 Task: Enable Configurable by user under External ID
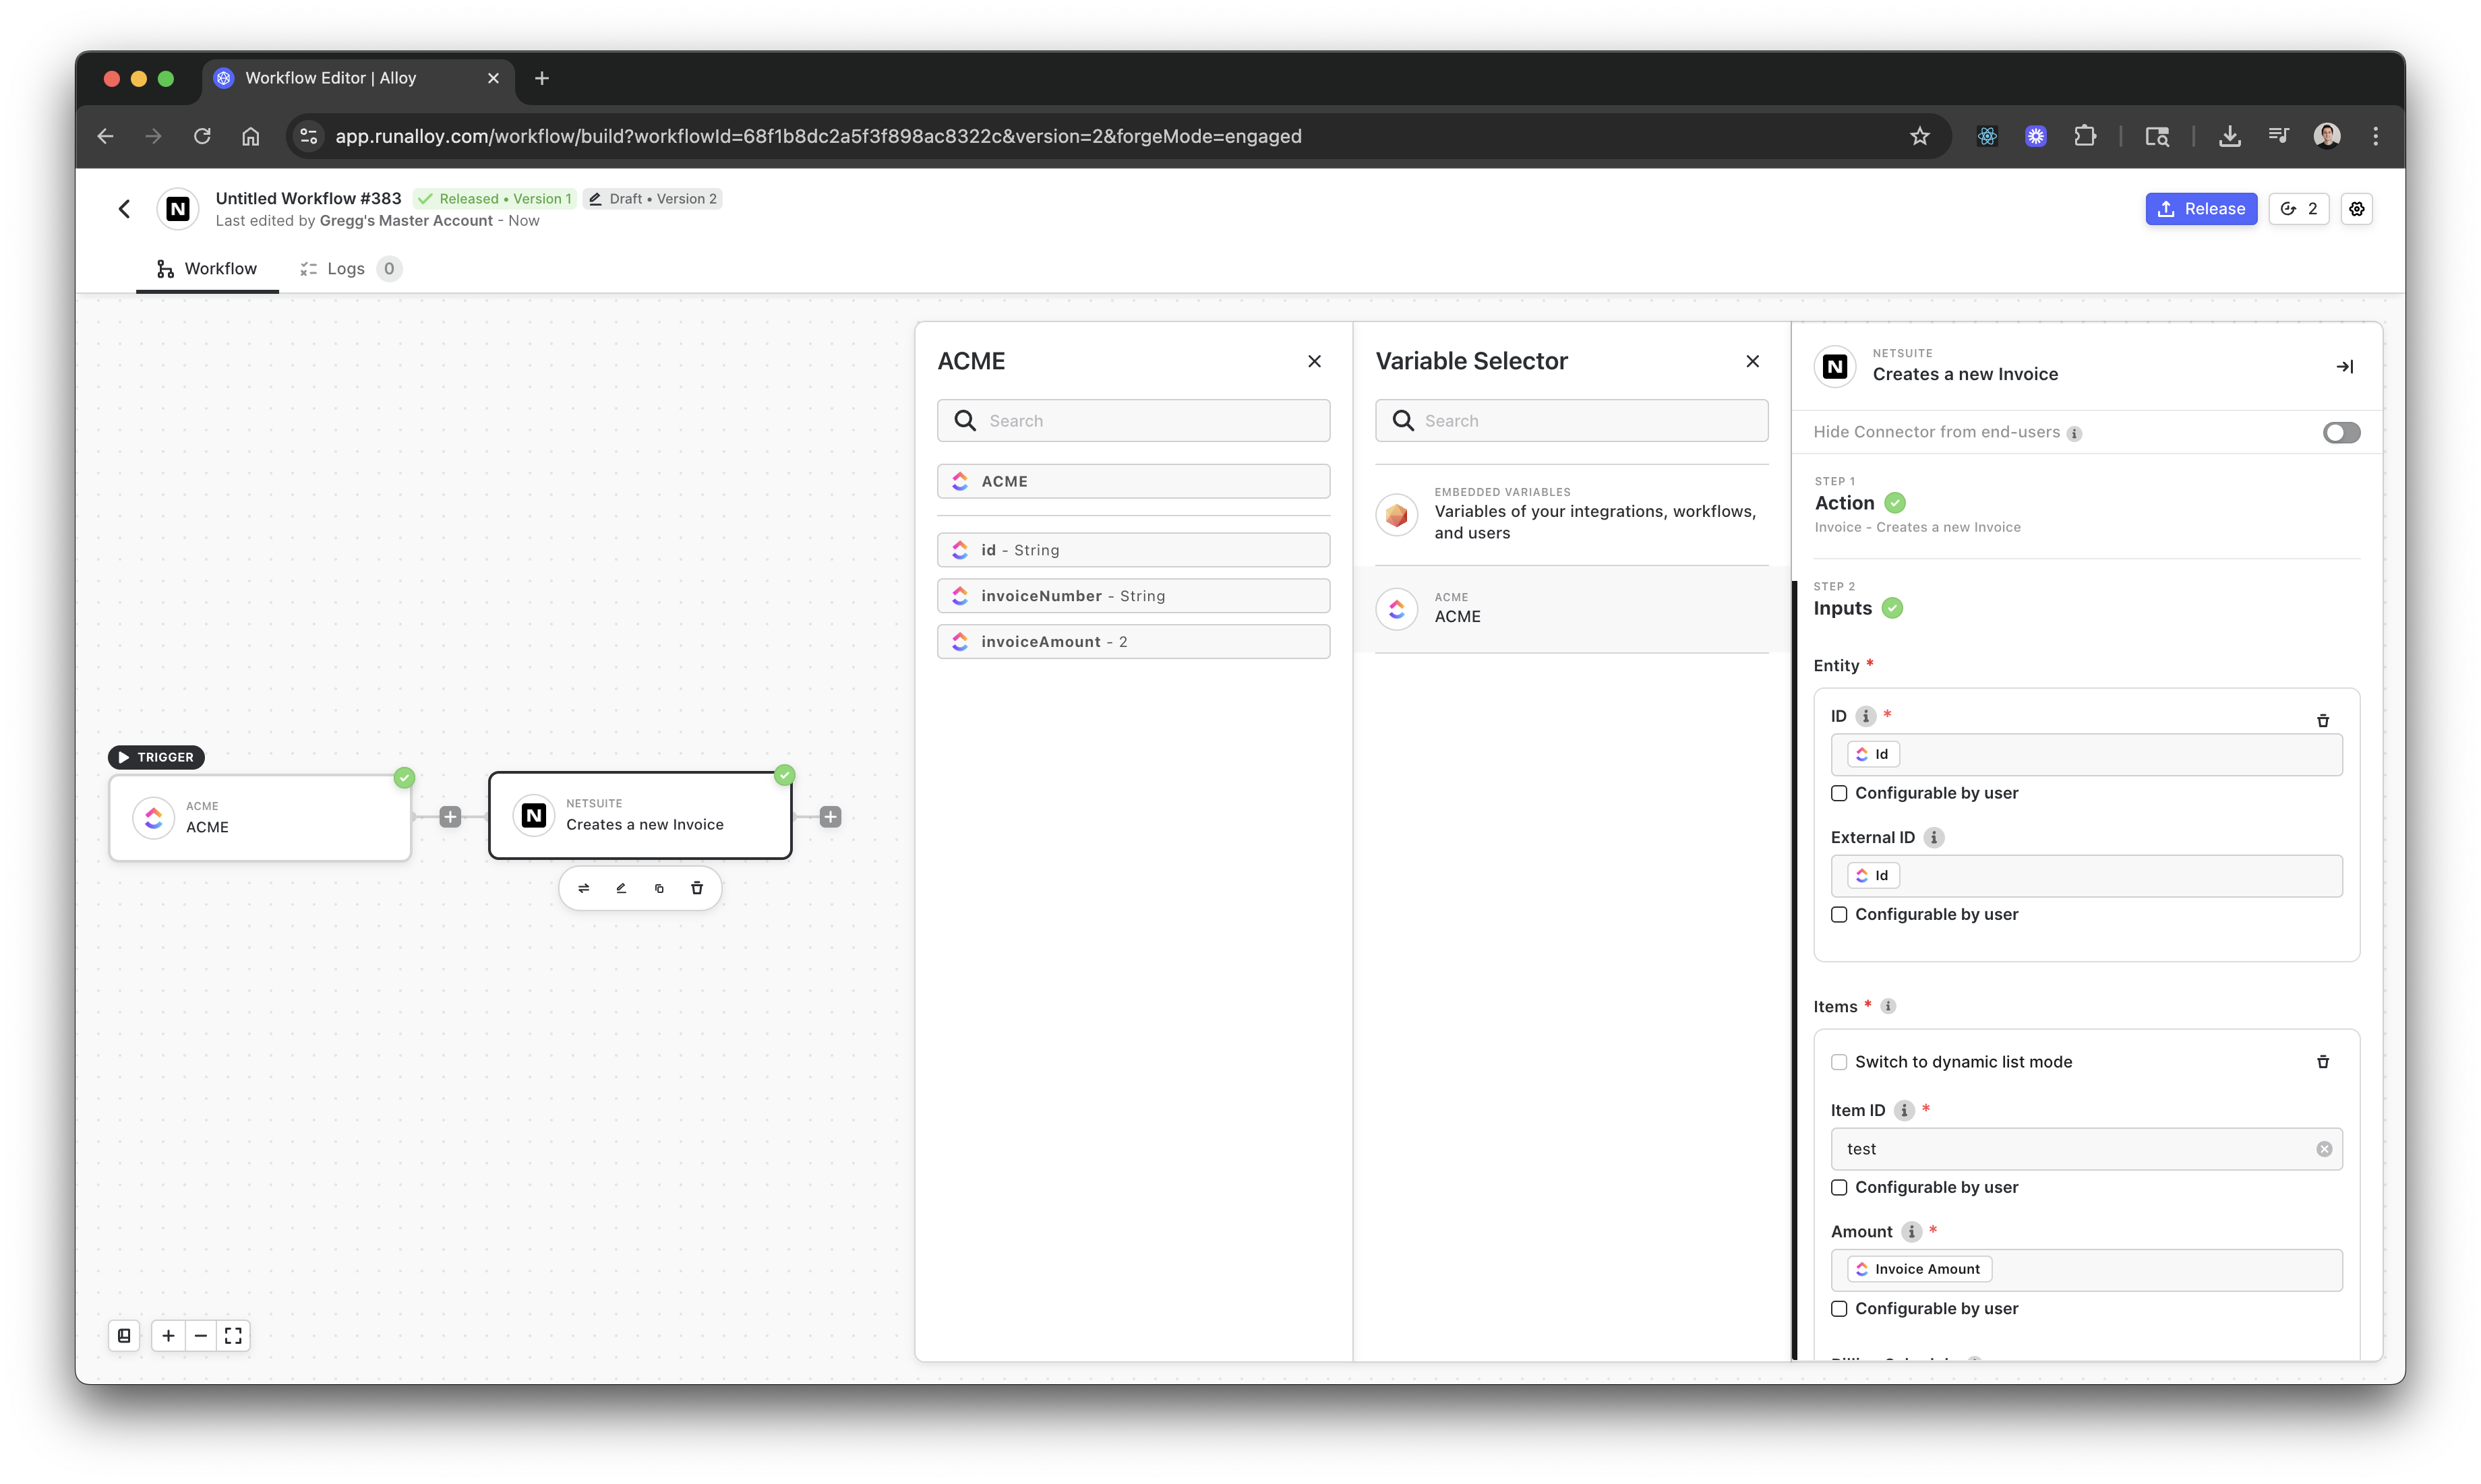1839,915
